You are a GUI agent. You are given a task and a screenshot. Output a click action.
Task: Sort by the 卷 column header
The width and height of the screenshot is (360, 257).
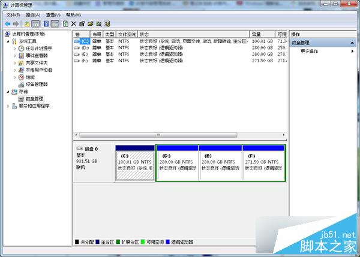point(82,34)
